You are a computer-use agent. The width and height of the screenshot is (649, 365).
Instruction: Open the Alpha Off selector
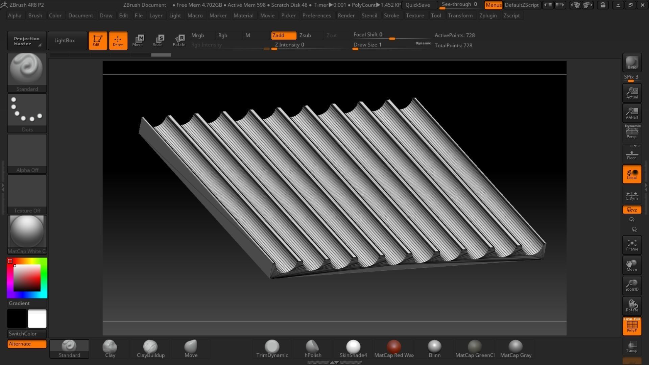(27, 153)
